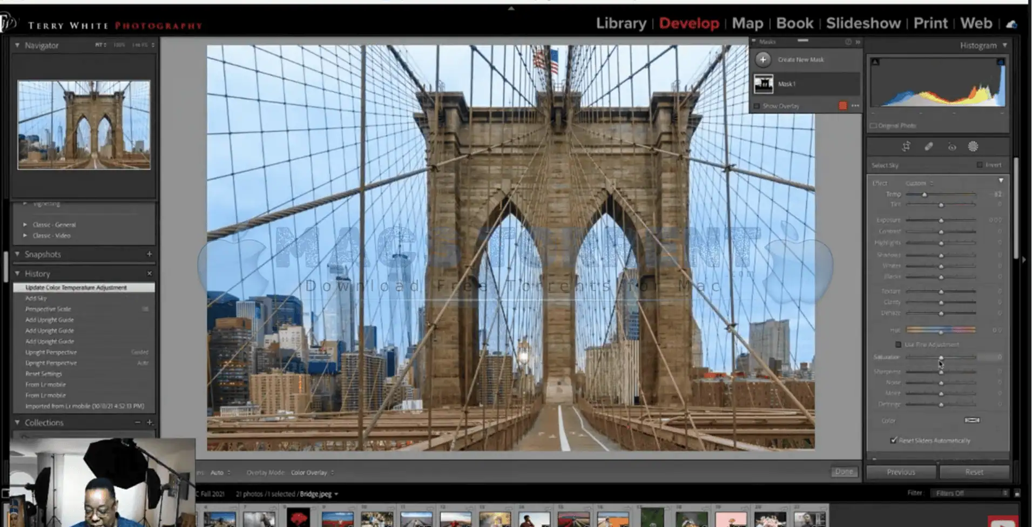The width and height of the screenshot is (1032, 527).
Task: Open the Filters Off filter dropdown
Action: coord(972,493)
